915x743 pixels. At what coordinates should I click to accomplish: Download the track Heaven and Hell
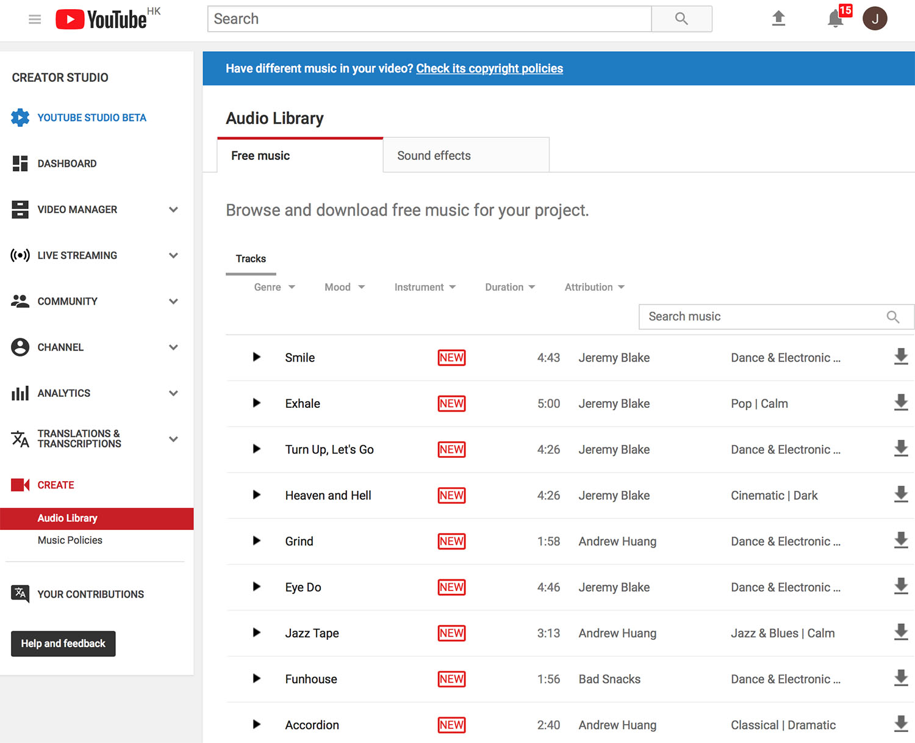[x=901, y=495]
